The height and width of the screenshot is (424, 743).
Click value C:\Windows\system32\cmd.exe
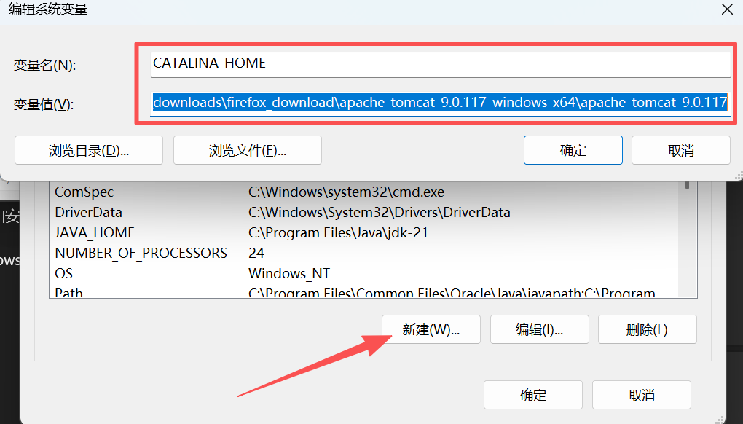[x=347, y=192]
